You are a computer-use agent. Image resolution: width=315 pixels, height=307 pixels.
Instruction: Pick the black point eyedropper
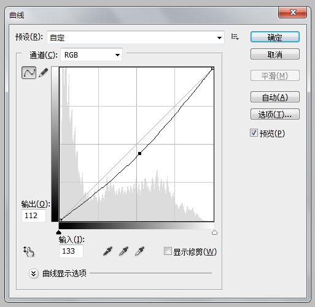click(107, 251)
